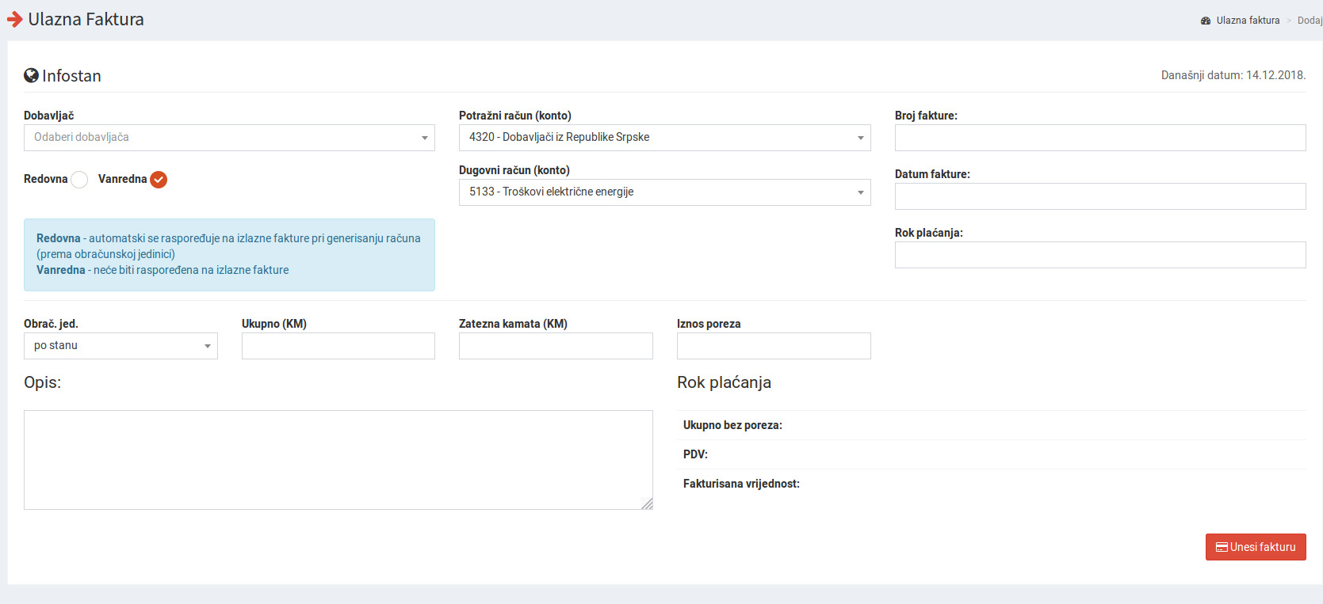Open the Dugovni račun (konto) dropdown
This screenshot has height=604, width=1323.
(x=664, y=192)
